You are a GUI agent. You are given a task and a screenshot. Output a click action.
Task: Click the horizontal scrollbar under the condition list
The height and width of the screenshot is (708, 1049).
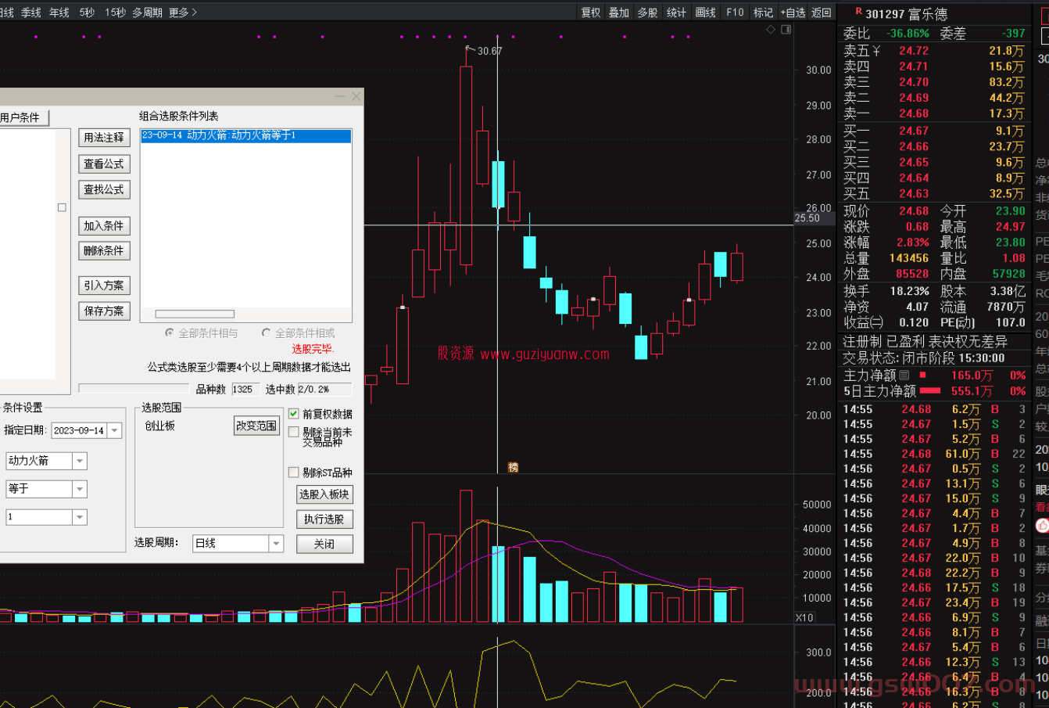pyautogui.click(x=195, y=314)
